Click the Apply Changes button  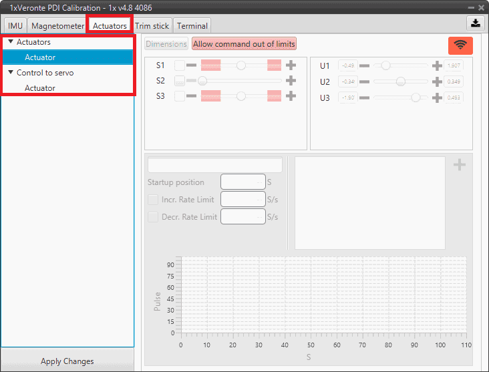(x=67, y=361)
